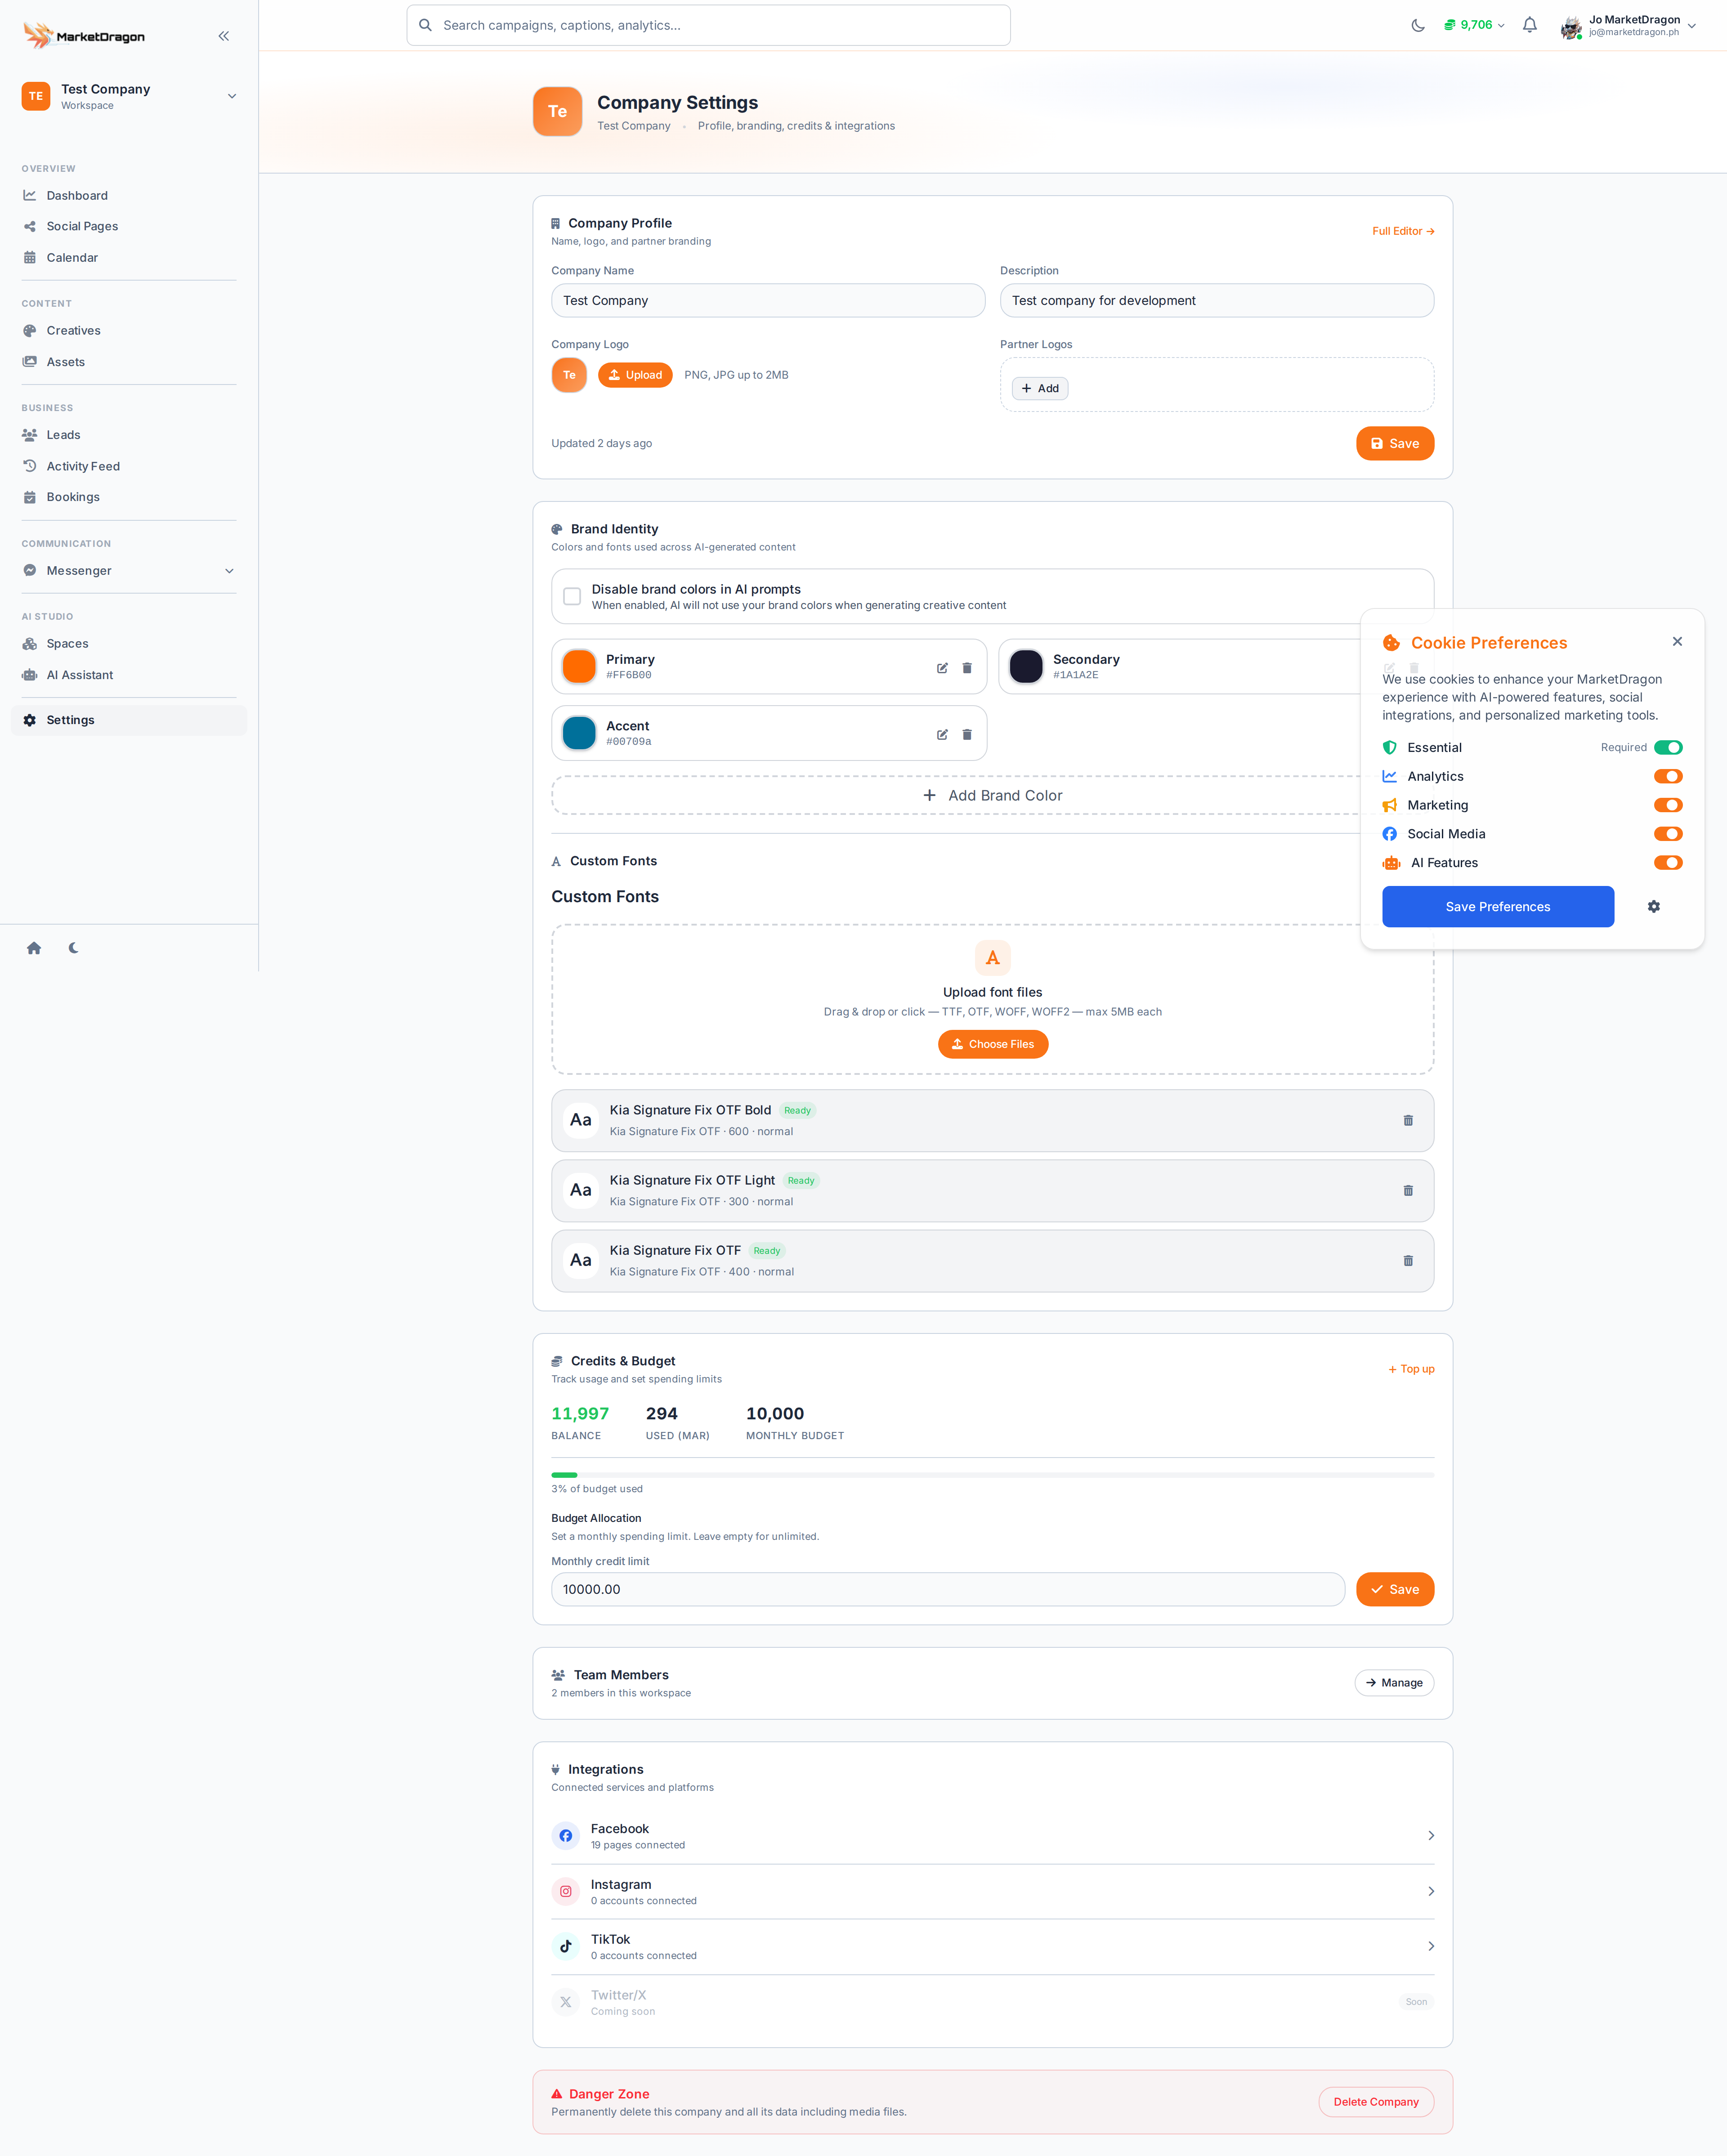Toggle the Essential cookies switch

[x=1668, y=748]
